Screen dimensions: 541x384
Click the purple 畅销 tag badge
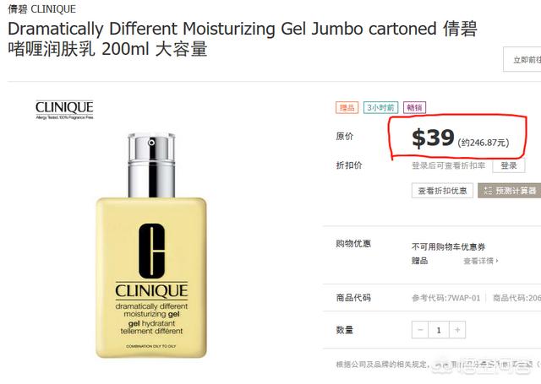pos(414,108)
